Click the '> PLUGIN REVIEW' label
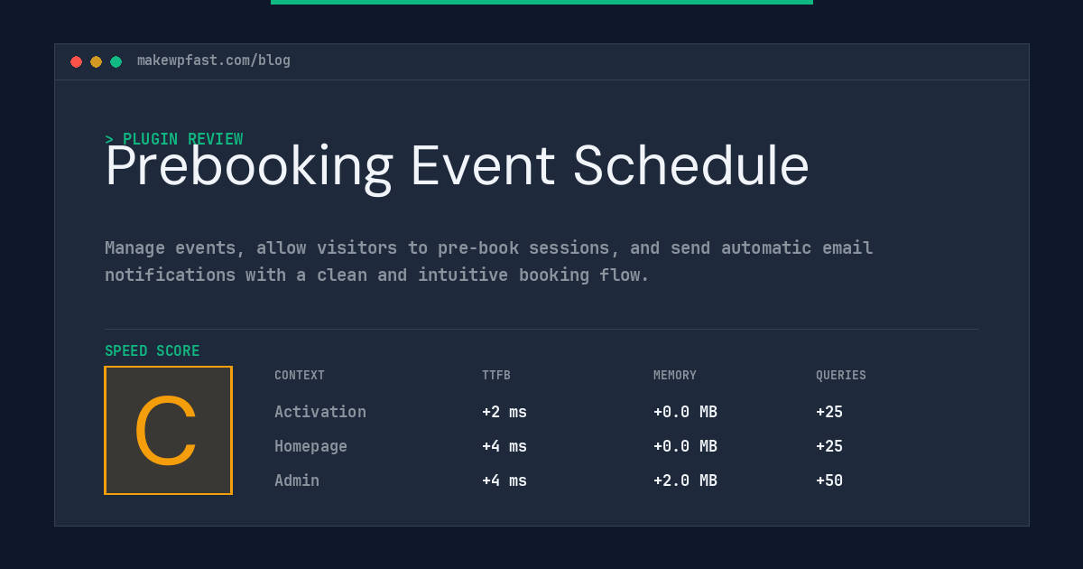 [x=174, y=139]
